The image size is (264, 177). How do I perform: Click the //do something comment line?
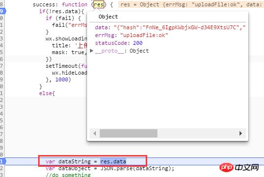pyautogui.click(x=68, y=175)
